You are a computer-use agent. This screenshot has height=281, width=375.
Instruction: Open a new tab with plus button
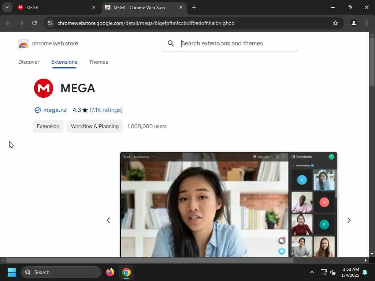[194, 7]
